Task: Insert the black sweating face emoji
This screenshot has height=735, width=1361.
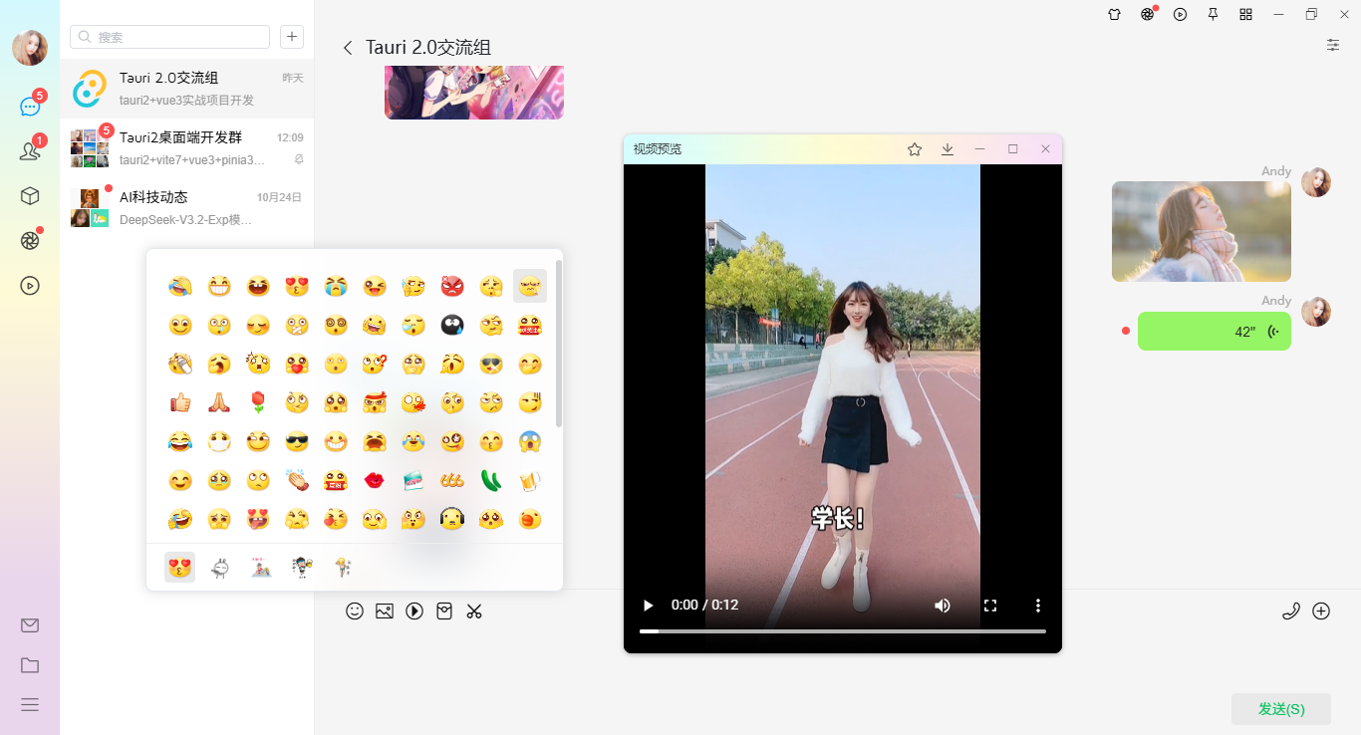Action: click(x=452, y=325)
